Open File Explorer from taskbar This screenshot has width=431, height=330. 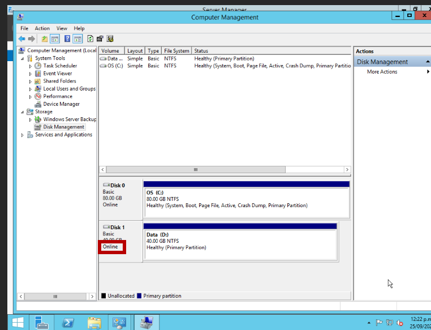pyautogui.click(x=94, y=322)
